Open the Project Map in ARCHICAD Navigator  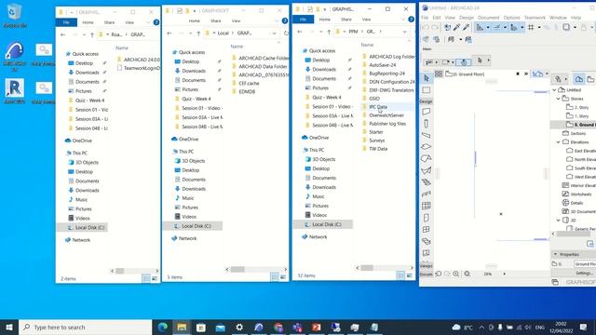(x=578, y=79)
